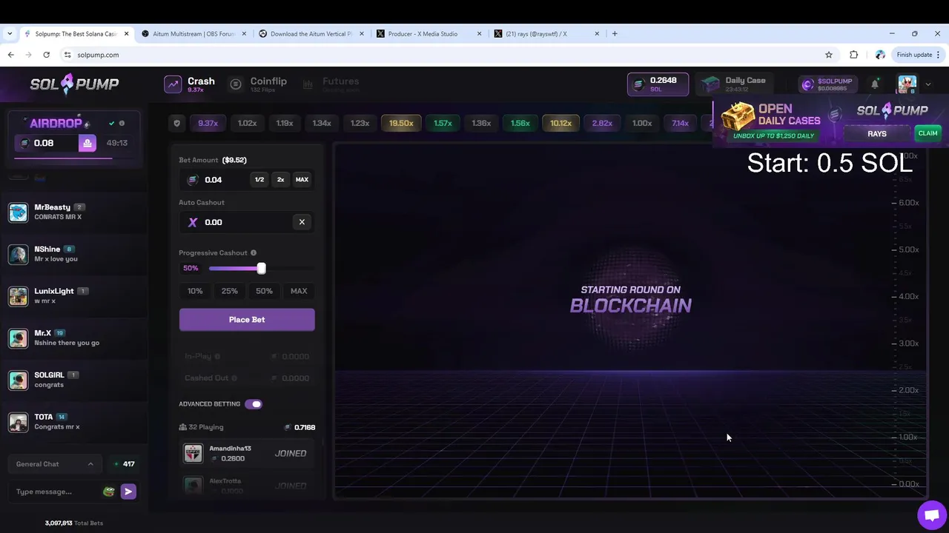Select the 10.12x round history chip
The image size is (949, 533).
click(x=561, y=123)
